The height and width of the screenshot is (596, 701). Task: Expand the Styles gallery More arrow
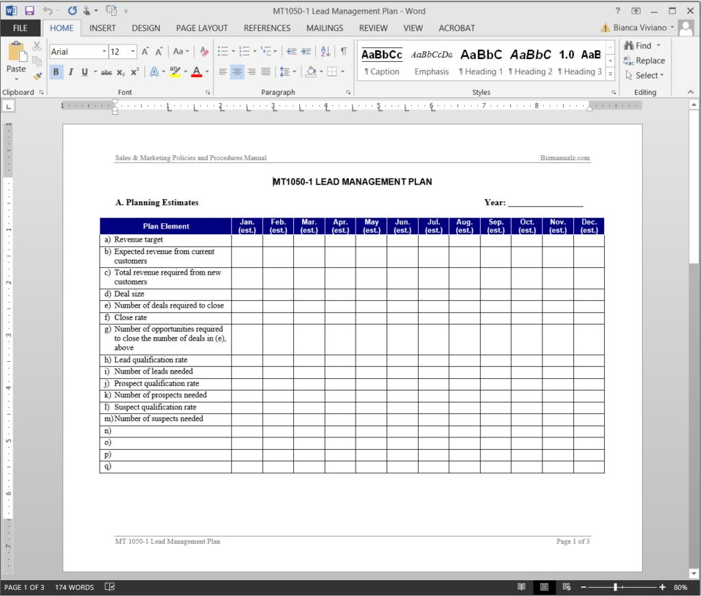pos(610,74)
